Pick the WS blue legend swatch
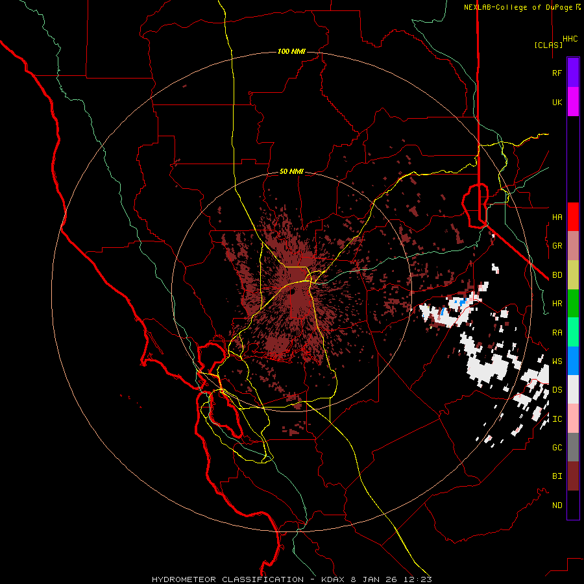Screen dimensions: 584x584 pos(573,361)
